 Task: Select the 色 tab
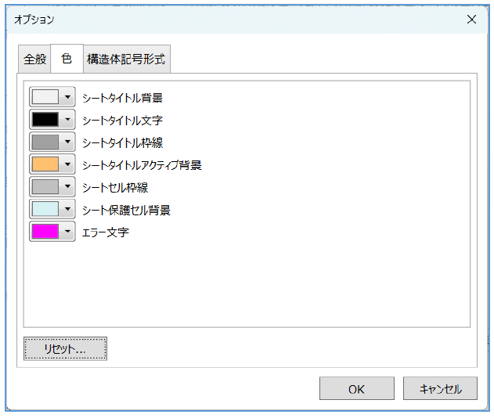67,59
